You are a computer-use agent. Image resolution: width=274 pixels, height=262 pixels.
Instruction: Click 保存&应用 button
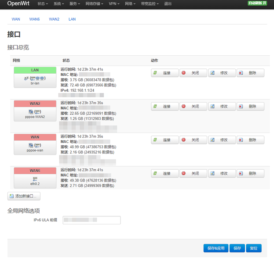tap(216, 248)
